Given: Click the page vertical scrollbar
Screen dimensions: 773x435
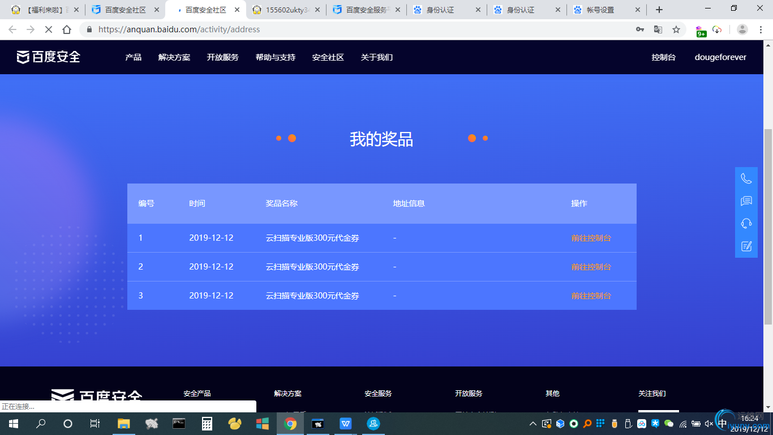Looking at the screenshot, I should (x=768, y=227).
